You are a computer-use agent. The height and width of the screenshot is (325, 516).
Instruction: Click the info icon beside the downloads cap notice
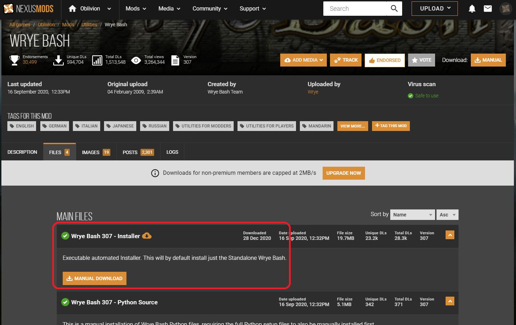tap(155, 173)
